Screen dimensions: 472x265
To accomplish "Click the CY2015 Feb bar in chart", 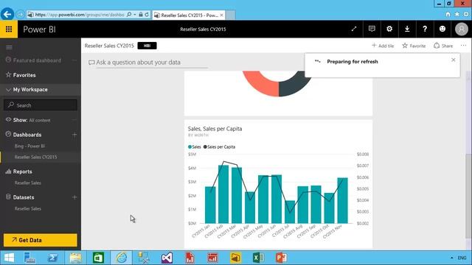I will [223, 194].
